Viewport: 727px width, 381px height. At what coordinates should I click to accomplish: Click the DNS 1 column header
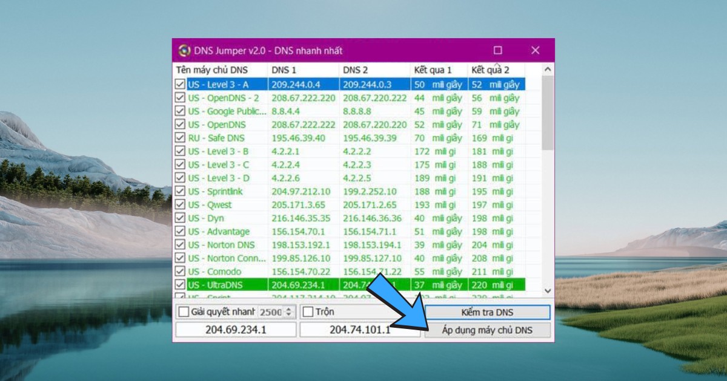coord(284,70)
